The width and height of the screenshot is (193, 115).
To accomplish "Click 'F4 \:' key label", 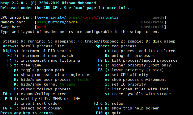I will [13, 60].
